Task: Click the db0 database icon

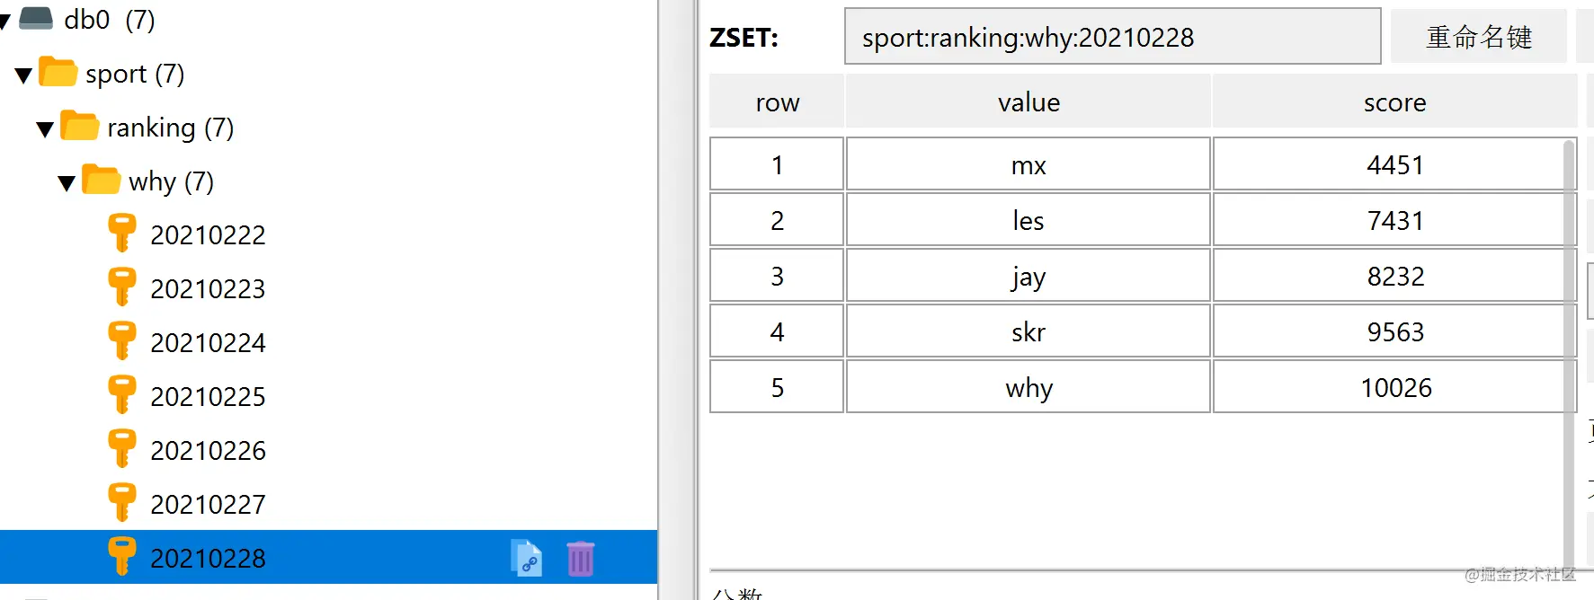Action: point(36,18)
